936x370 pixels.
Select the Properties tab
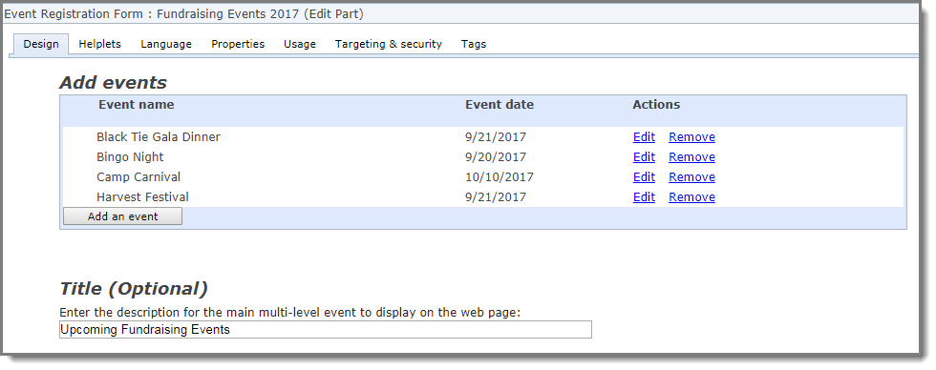(x=238, y=44)
